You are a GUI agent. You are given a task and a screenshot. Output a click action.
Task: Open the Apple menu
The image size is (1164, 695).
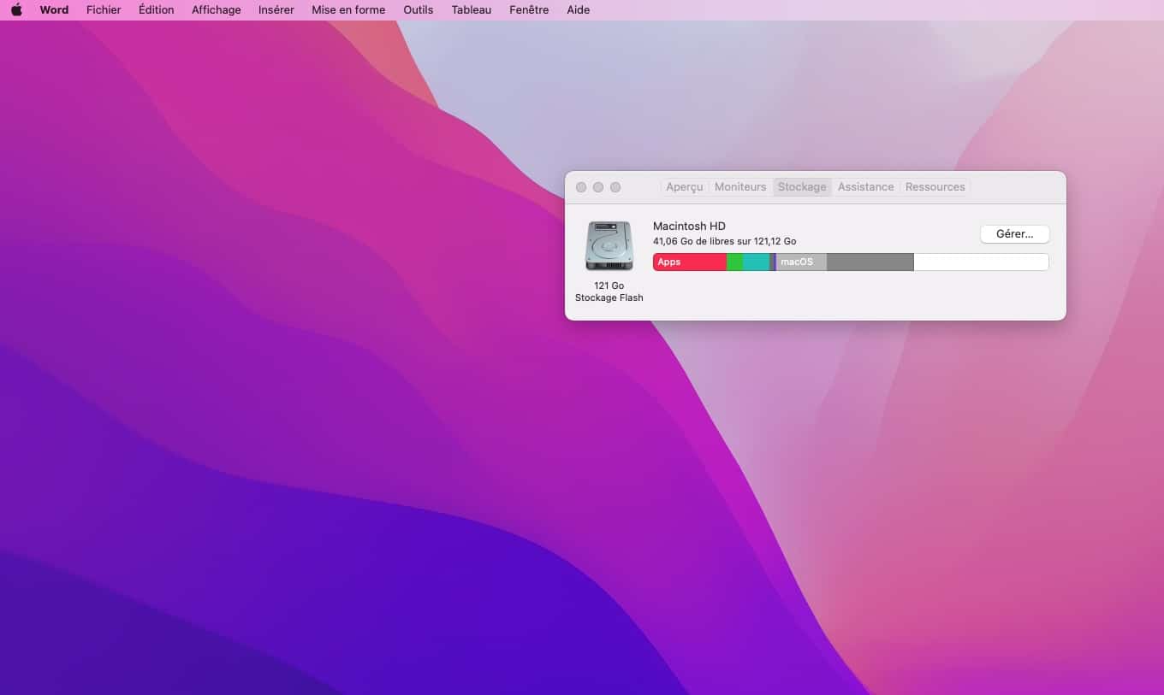[x=16, y=10]
